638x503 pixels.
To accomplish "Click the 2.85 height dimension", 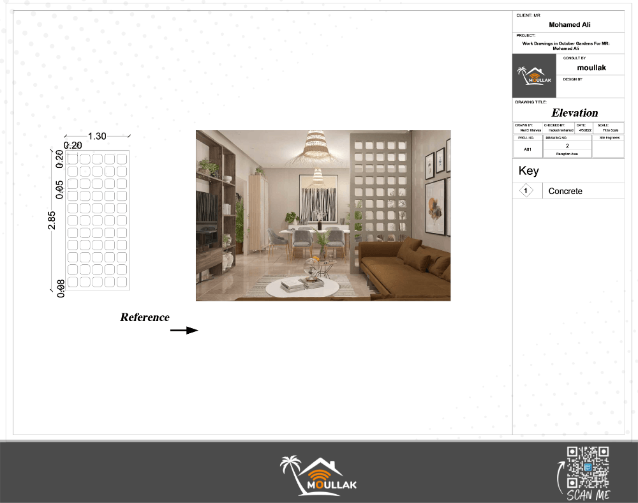I will tap(52, 220).
